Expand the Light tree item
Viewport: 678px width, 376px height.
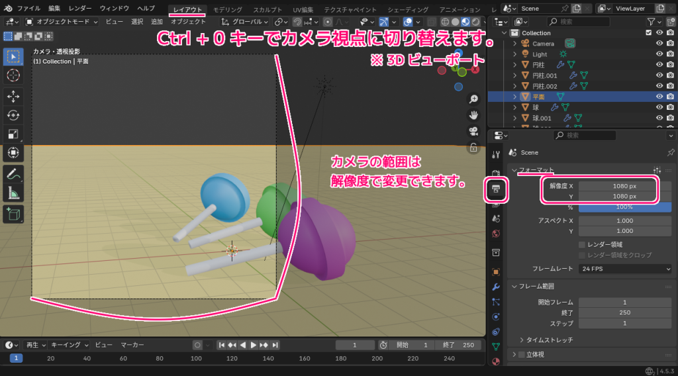tap(514, 54)
